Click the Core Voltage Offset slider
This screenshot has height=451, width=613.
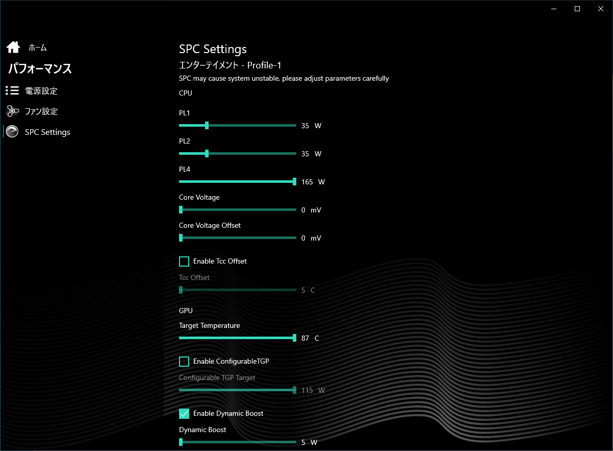pos(238,238)
